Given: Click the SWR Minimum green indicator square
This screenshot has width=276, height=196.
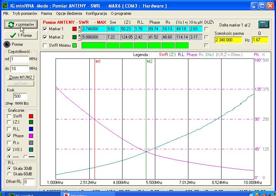Looking at the screenshot, I should click(x=75, y=45).
